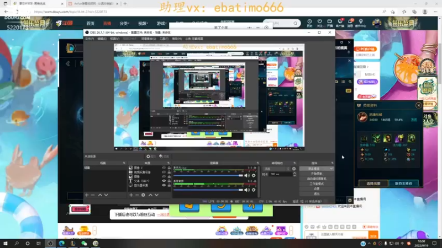Lock the 图像 2 source

coord(169,168)
